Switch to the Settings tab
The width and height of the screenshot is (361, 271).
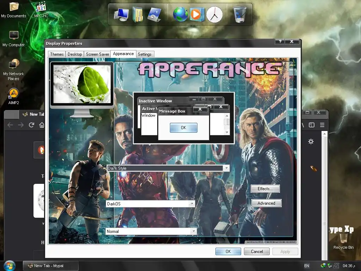tap(145, 54)
